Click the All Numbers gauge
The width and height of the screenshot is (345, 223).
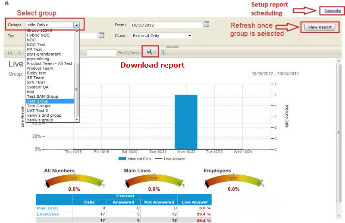[74, 181]
